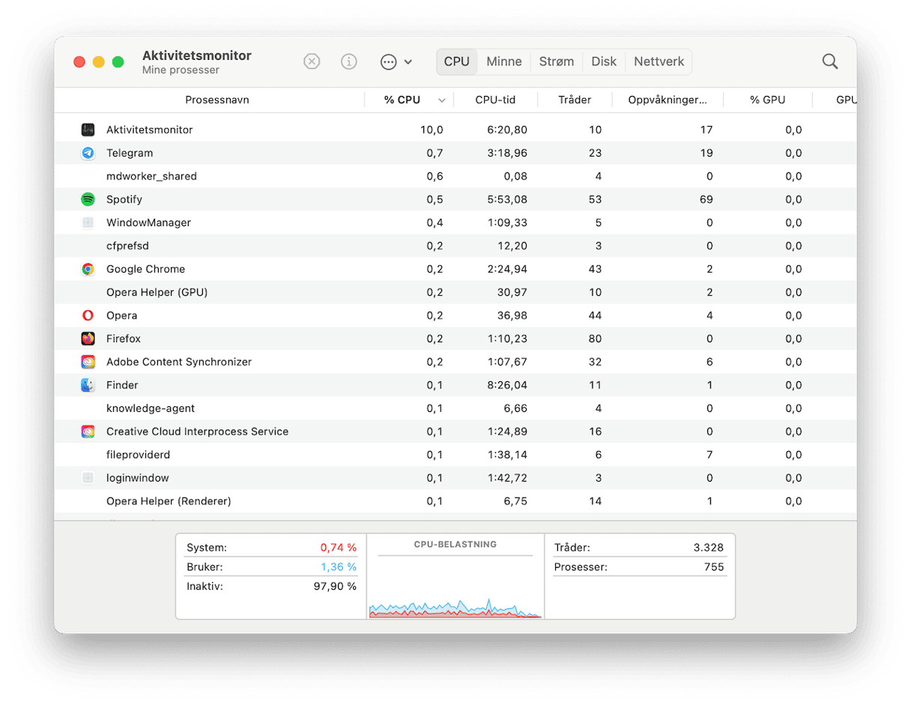The width and height of the screenshot is (911, 705).
Task: Click the stop process (X) icon
Action: (312, 61)
